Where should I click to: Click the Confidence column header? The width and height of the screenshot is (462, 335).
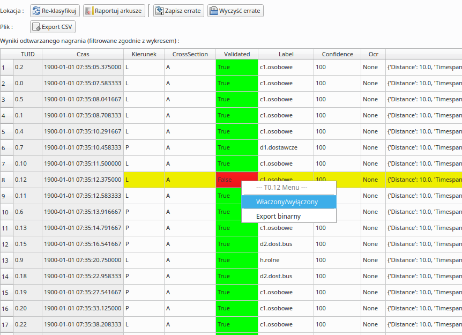[337, 54]
